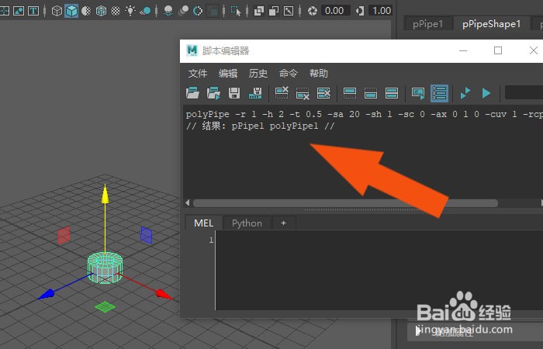543x349 pixels.
Task: Toggle the shadows icon in viewport toolbar
Action: pos(146,11)
